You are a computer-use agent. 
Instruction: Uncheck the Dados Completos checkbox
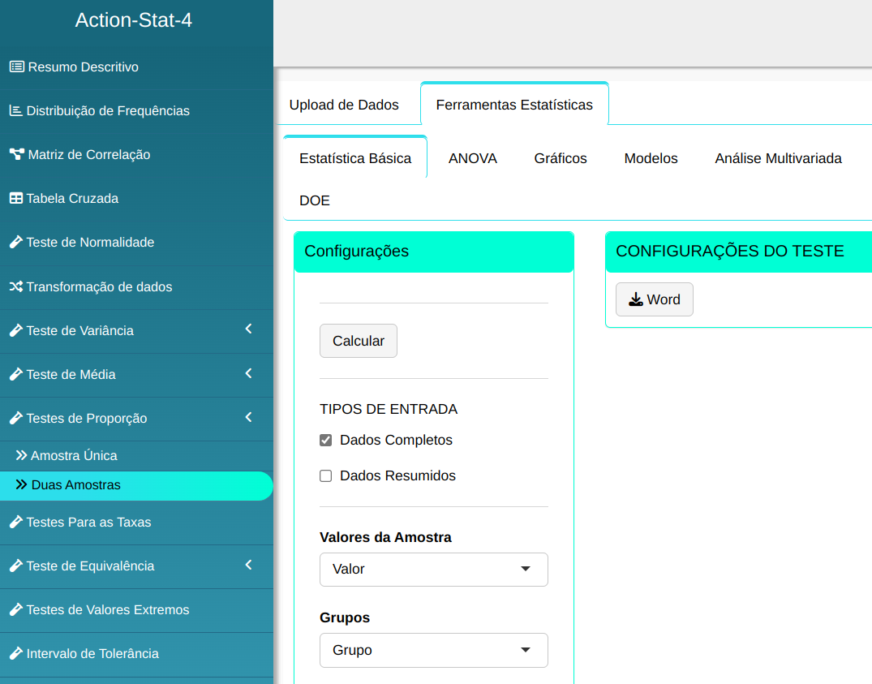coord(326,441)
